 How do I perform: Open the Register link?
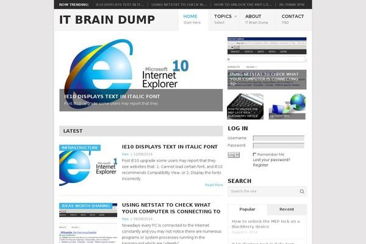tap(260, 165)
